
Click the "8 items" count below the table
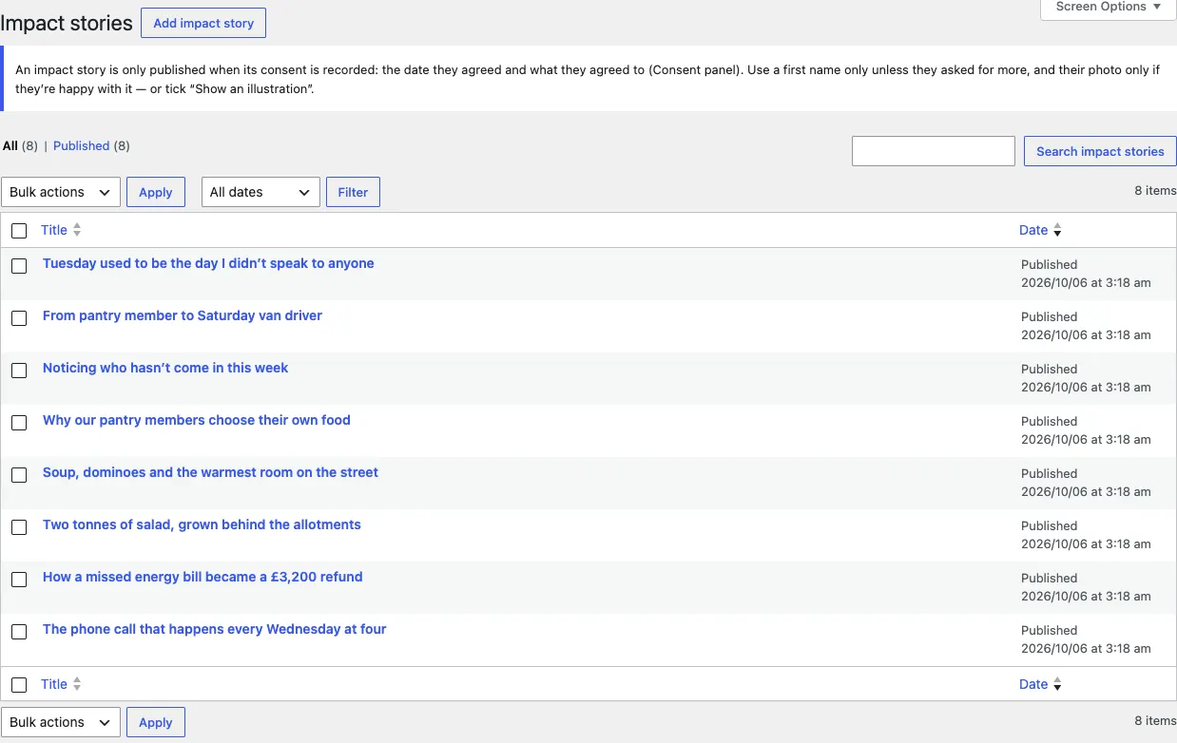[x=1155, y=720]
